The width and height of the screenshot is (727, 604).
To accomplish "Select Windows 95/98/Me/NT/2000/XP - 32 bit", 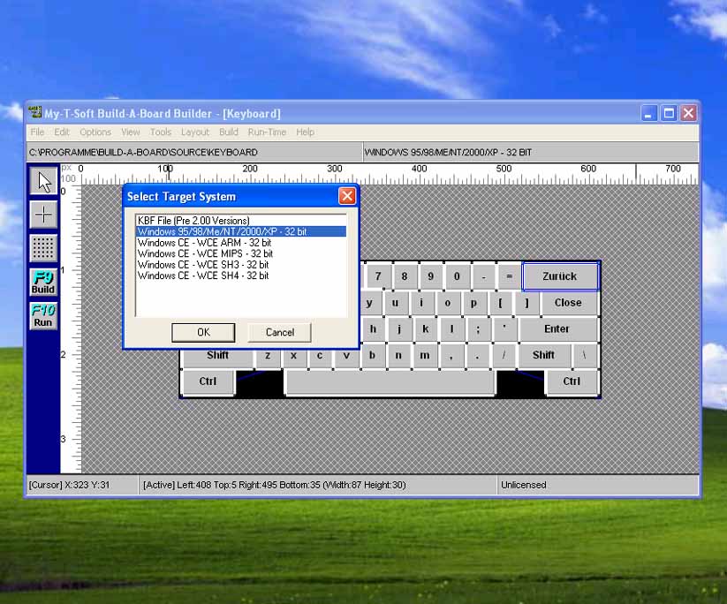I will [x=241, y=231].
